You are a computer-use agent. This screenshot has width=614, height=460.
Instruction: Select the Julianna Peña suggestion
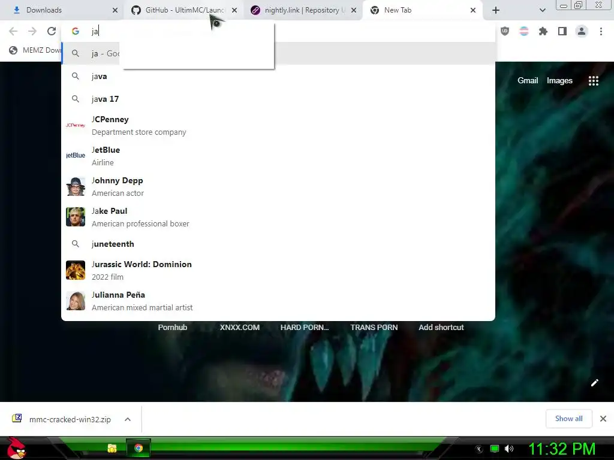point(278,301)
